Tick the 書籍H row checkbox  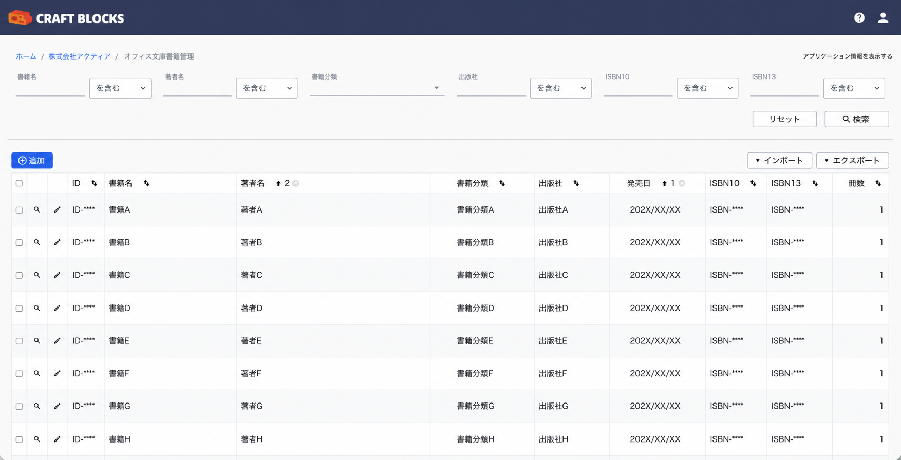(20, 439)
